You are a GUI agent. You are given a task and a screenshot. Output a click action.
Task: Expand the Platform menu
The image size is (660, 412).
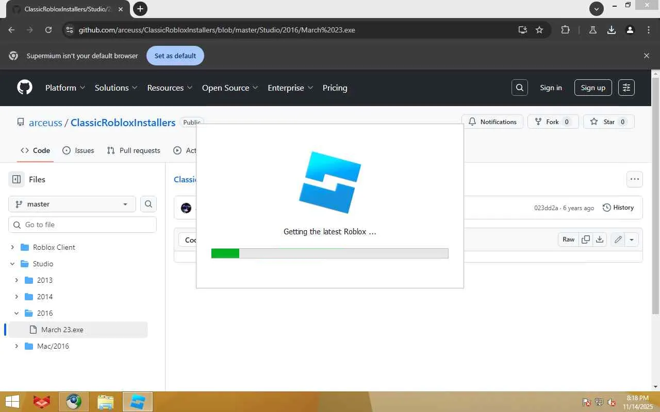(65, 88)
